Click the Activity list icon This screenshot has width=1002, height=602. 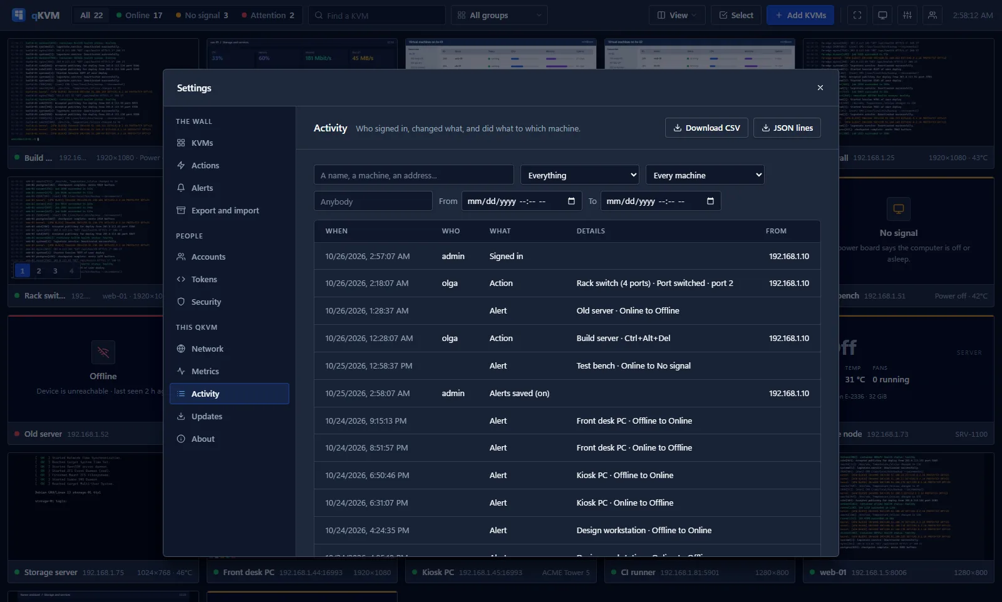(181, 394)
